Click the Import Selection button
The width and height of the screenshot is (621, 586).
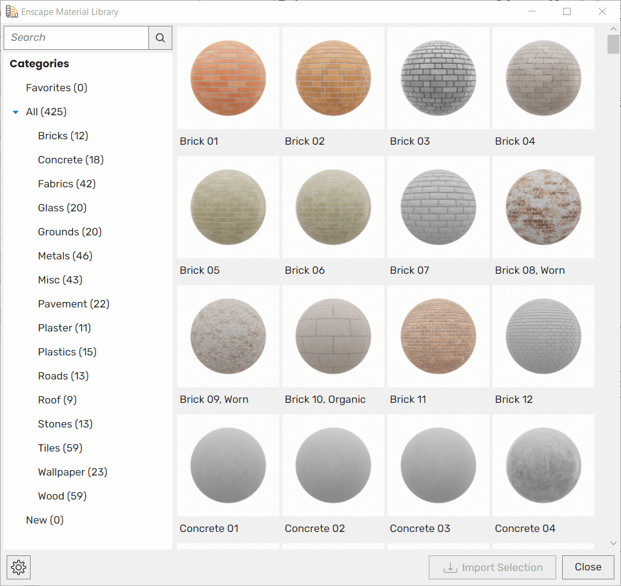(x=492, y=567)
